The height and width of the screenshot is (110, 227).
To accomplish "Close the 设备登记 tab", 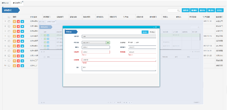I will click(x=23, y=2).
